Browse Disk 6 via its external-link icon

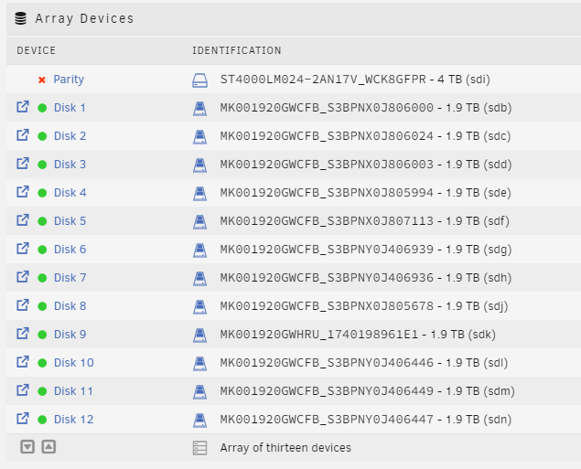23,248
